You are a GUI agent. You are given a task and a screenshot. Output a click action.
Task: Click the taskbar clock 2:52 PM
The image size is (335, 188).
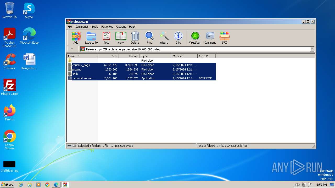tap(321, 185)
